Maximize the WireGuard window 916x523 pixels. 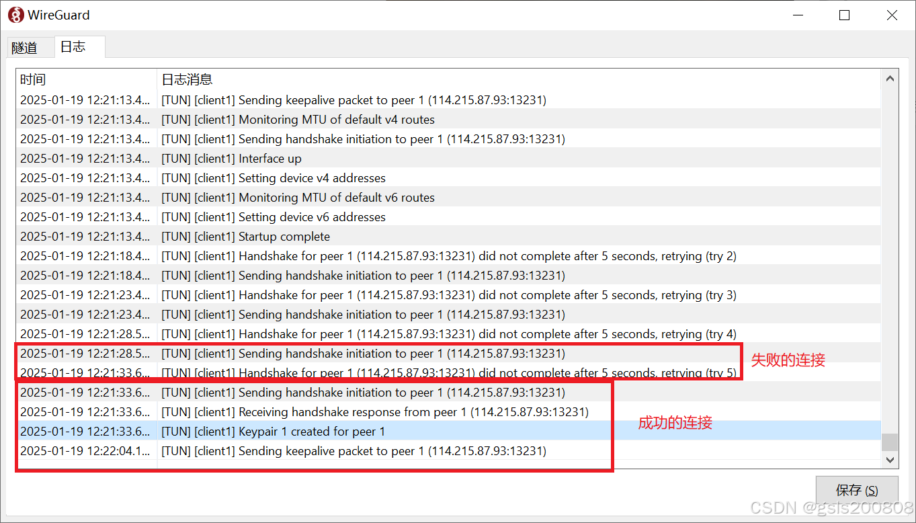click(x=845, y=15)
